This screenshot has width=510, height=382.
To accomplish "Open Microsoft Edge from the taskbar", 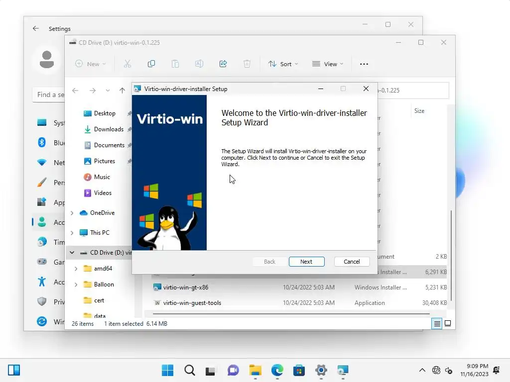I will [277, 370].
